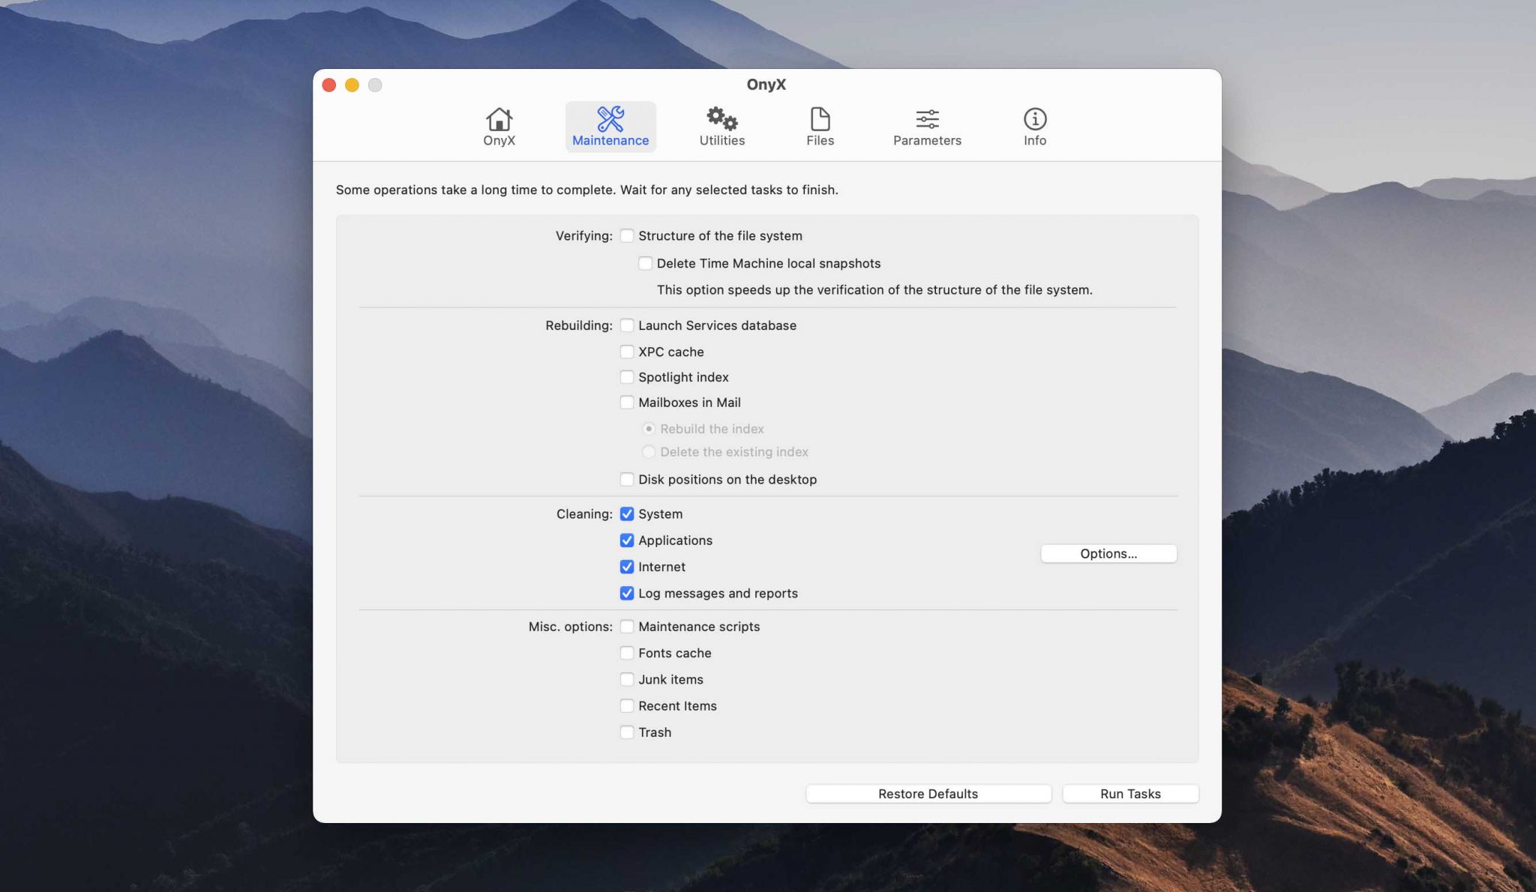Open the OnyX home section

tap(498, 126)
